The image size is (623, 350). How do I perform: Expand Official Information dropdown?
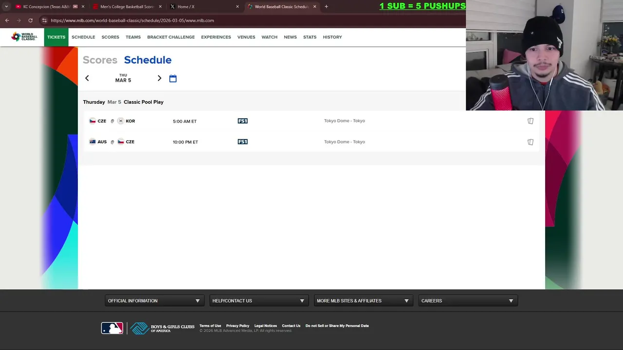click(x=154, y=301)
